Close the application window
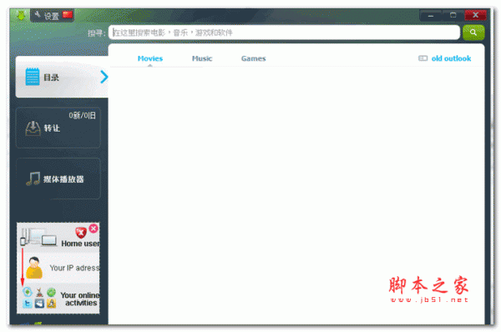 [x=475, y=15]
